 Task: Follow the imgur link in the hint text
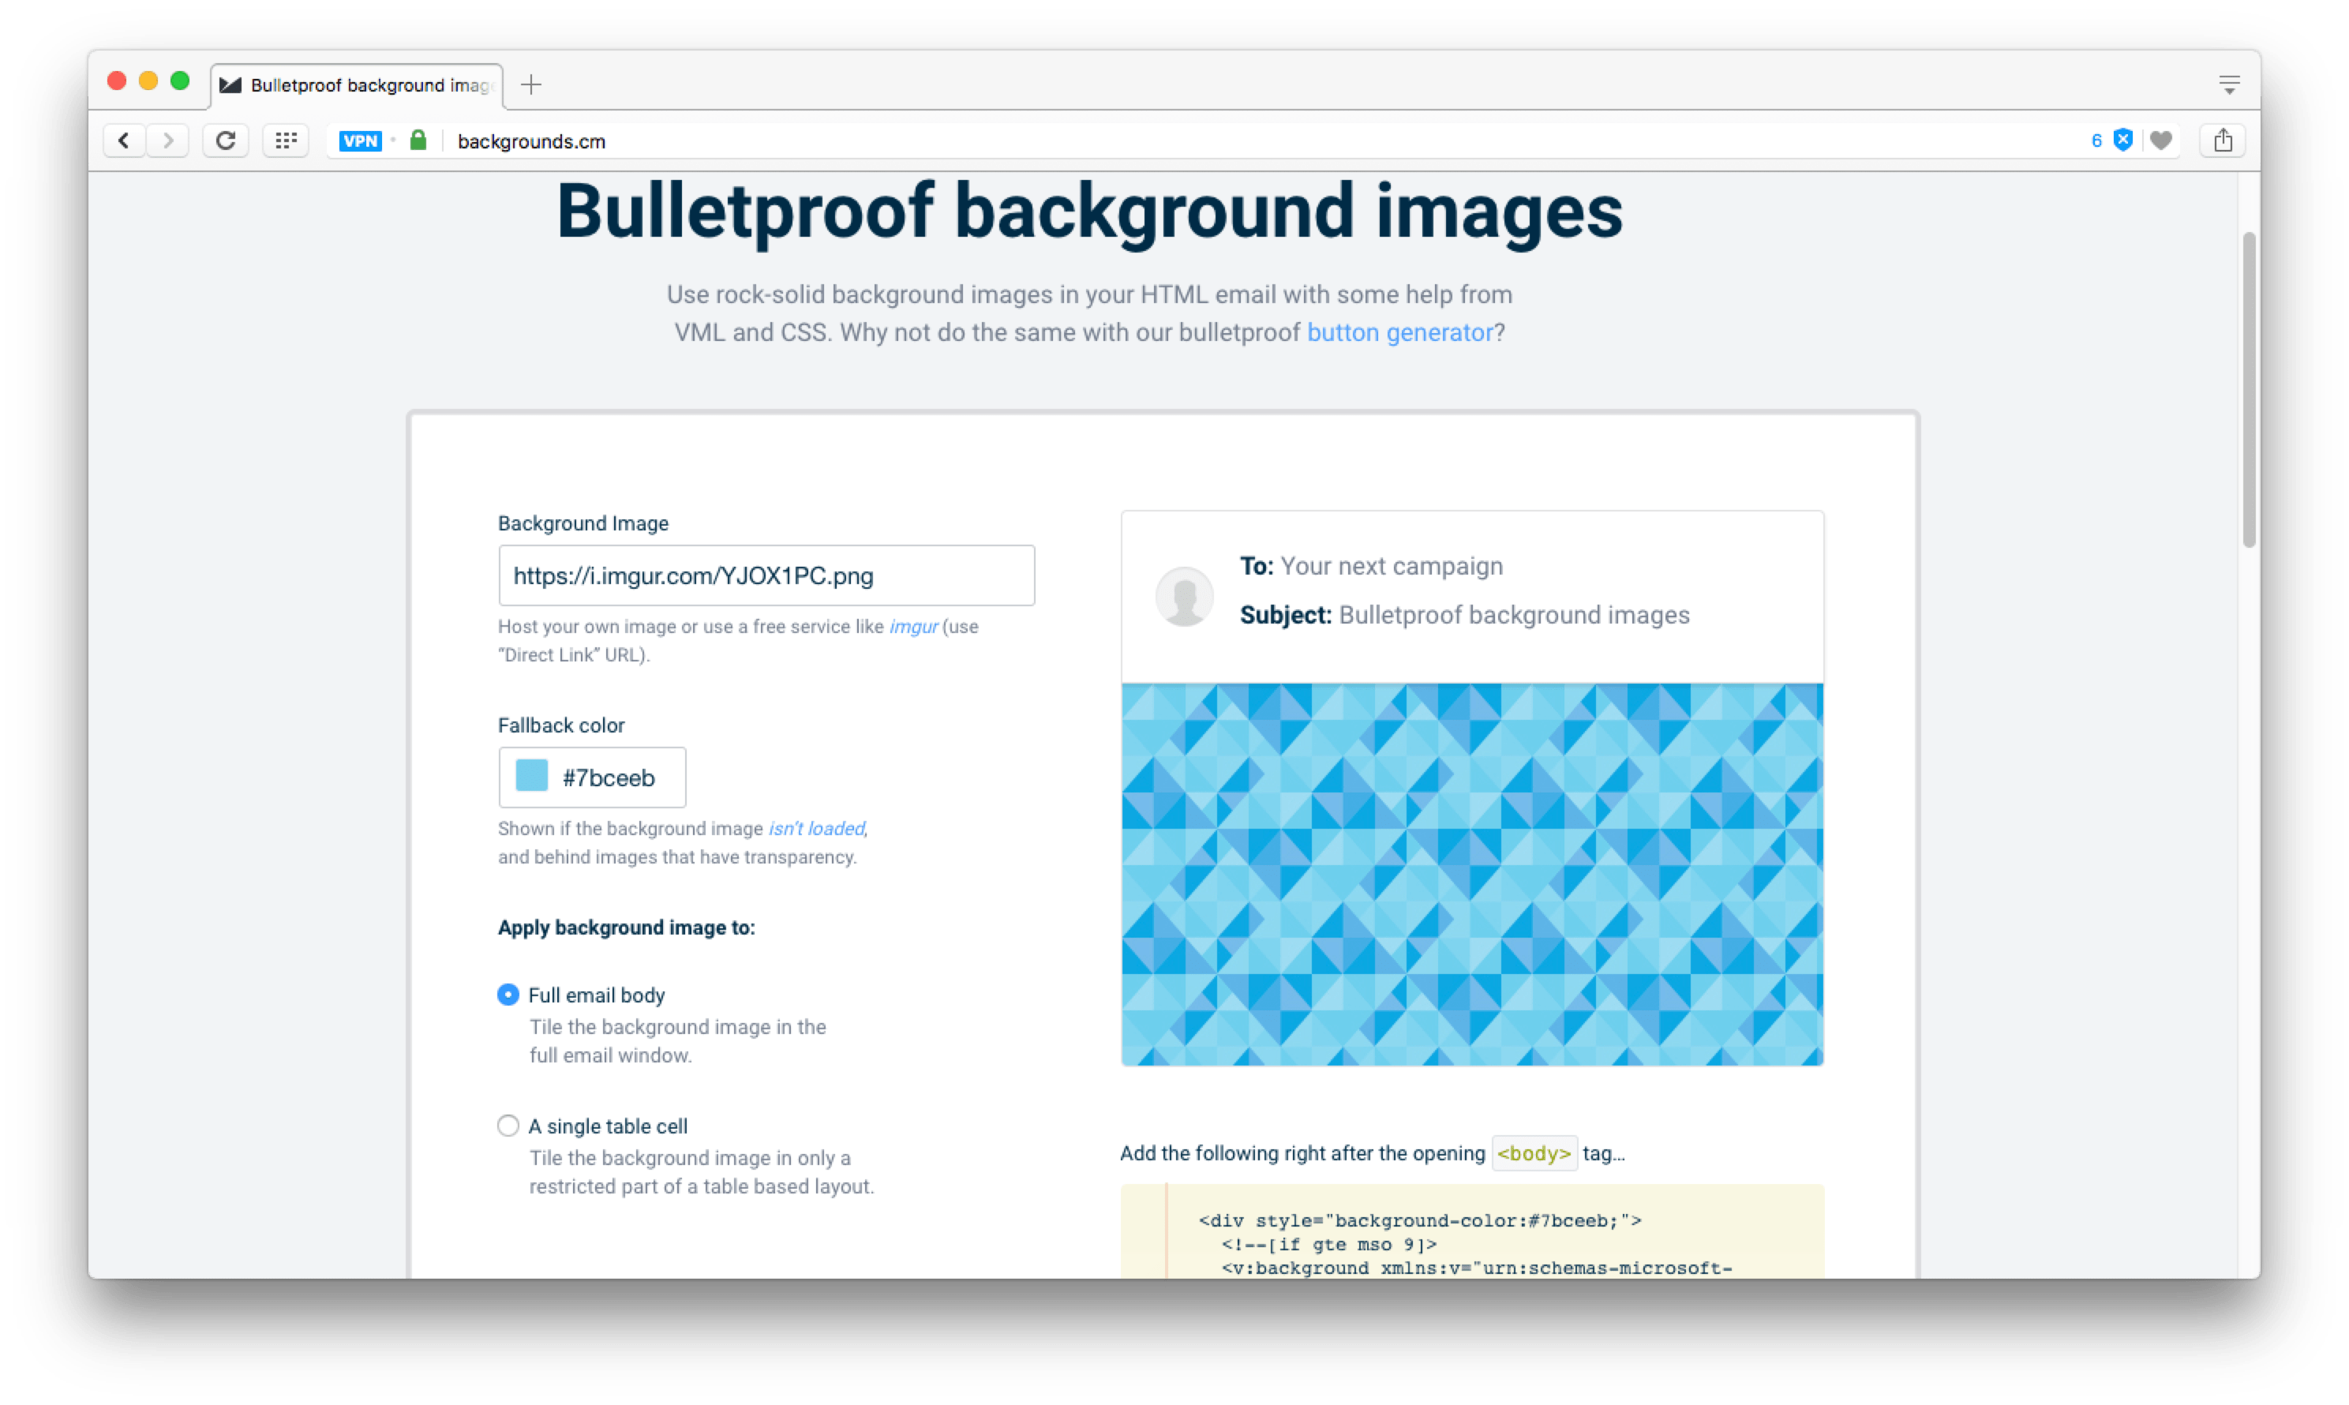coord(914,627)
